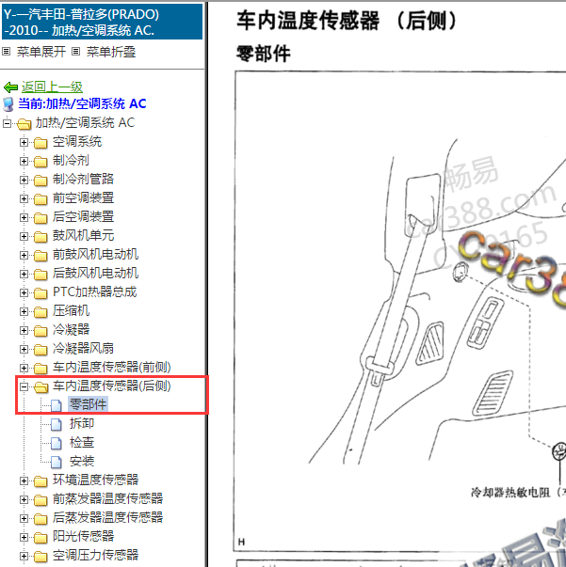Click the 菜单折叠 collapse-all icon
Screen dimensions: 566x567
click(75, 52)
